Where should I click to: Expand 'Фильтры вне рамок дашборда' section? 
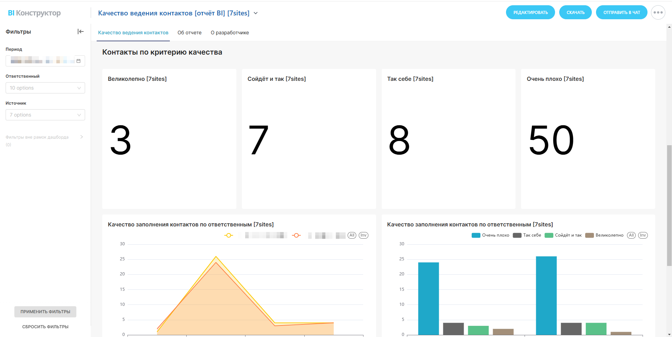(82, 137)
